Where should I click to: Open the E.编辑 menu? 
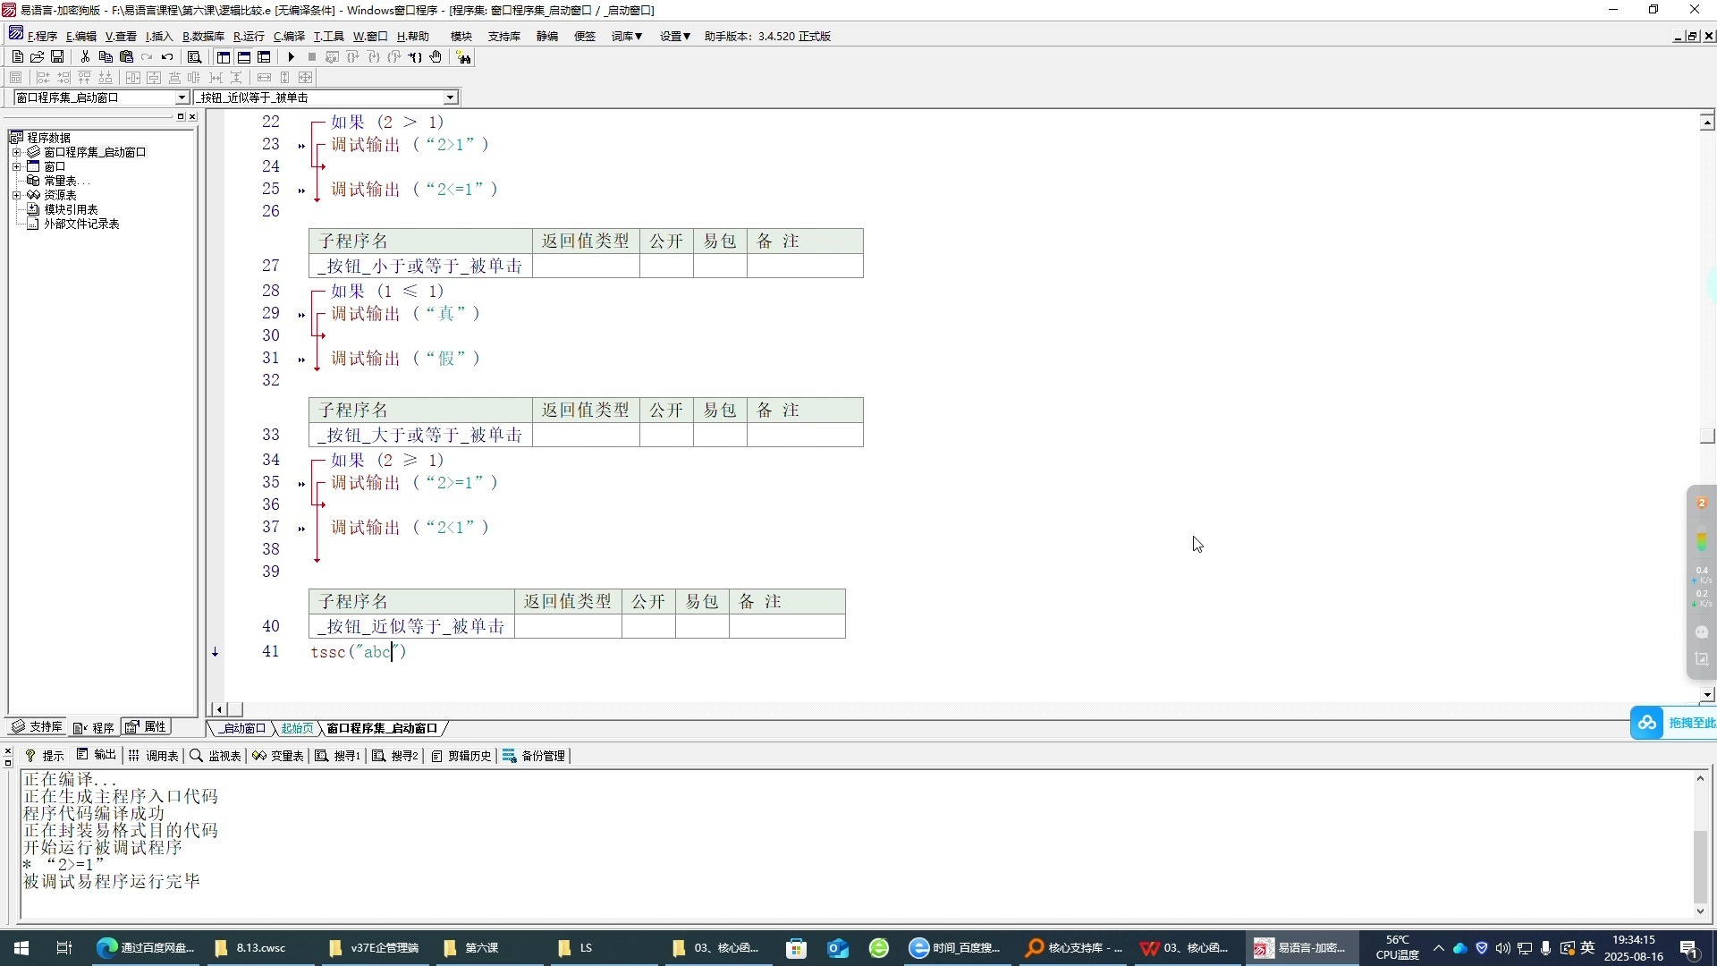pos(81,36)
